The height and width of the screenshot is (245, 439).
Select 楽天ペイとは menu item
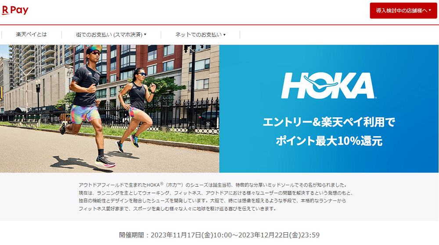[x=31, y=34]
